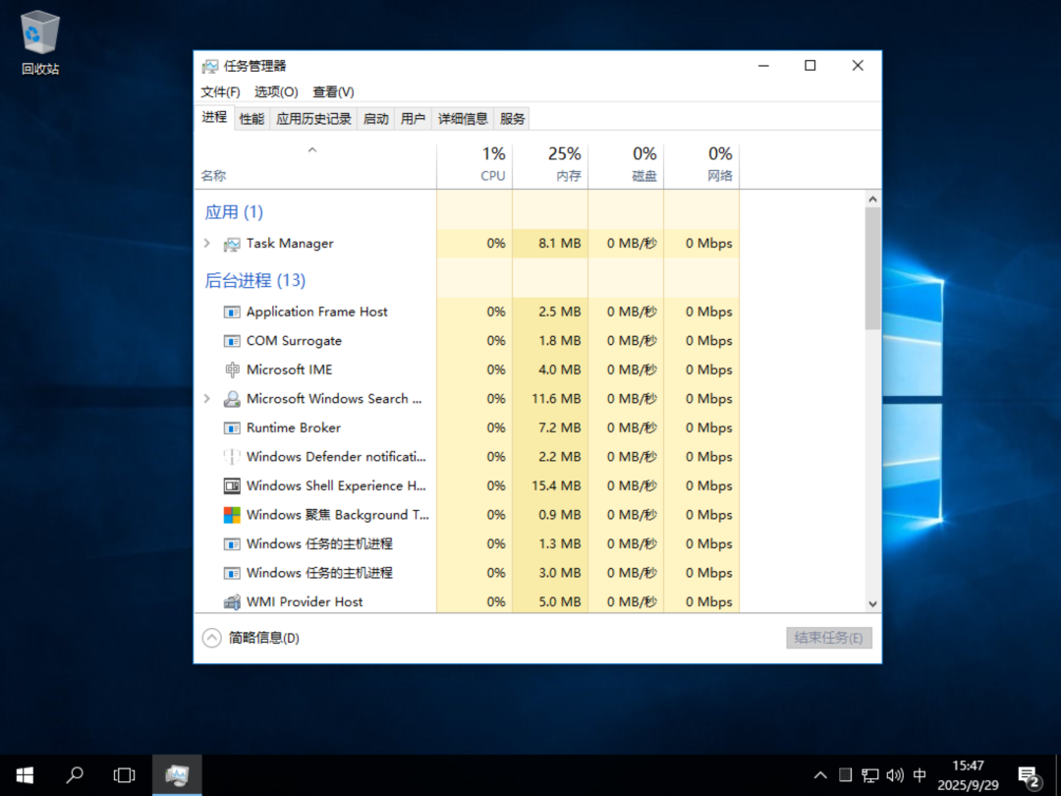1061x796 pixels.
Task: Click the Runtime Broker icon
Action: click(232, 428)
